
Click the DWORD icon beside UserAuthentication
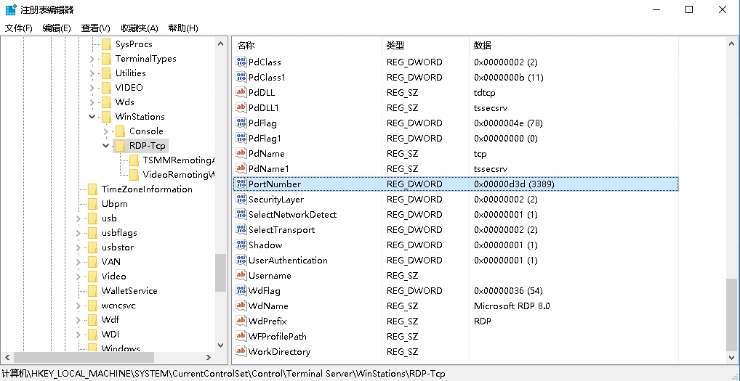(x=241, y=260)
